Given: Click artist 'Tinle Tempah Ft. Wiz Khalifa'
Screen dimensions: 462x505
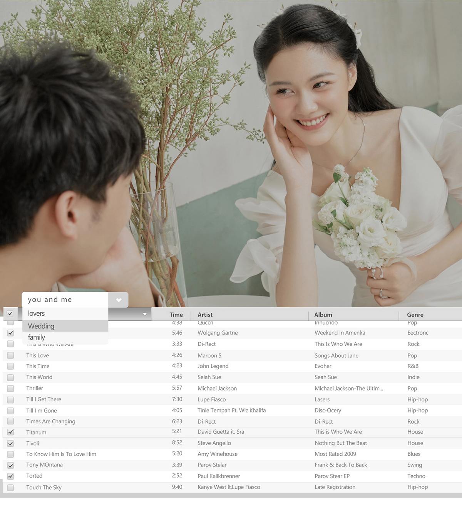Looking at the screenshot, I should pyautogui.click(x=231, y=411).
